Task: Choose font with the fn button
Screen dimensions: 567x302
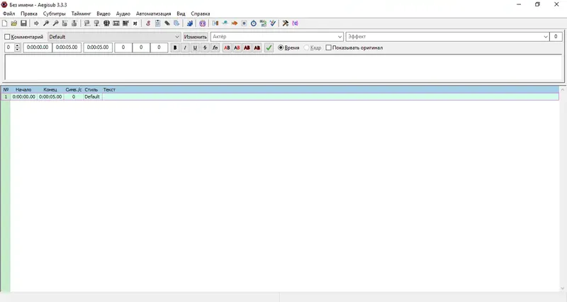Action: point(215,47)
